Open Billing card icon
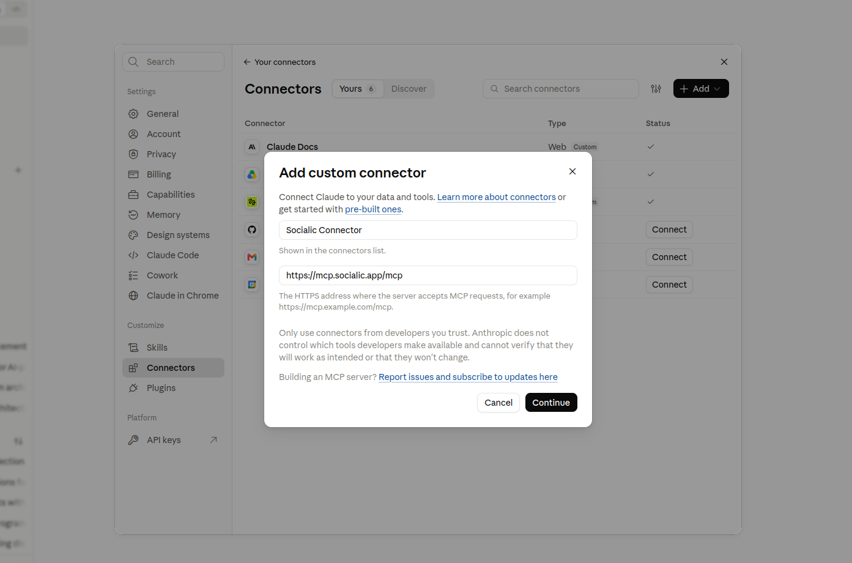Screen dimensions: 852x563 coord(133,174)
